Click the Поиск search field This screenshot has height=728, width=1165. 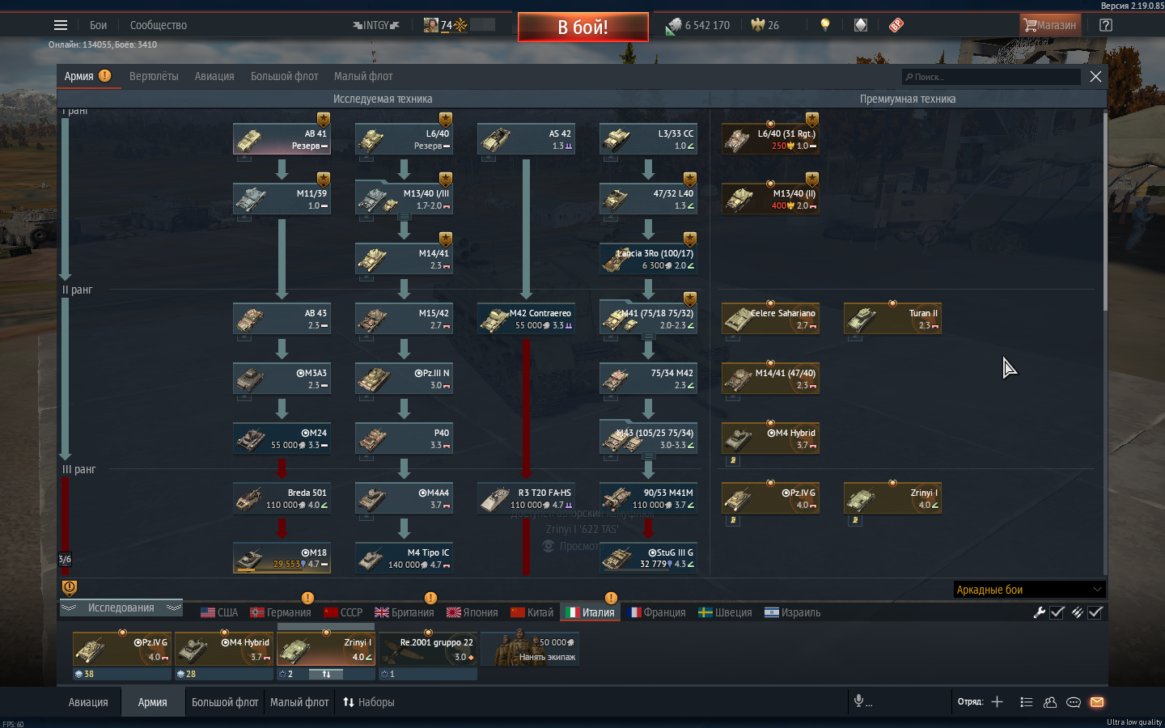click(x=991, y=77)
